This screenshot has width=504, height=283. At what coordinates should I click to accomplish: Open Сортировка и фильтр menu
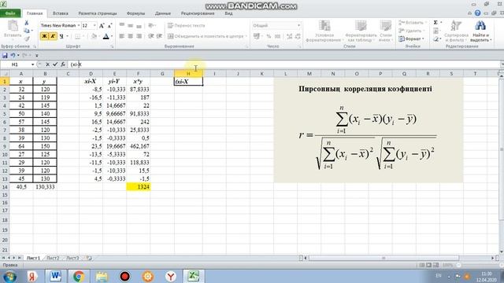(456, 31)
